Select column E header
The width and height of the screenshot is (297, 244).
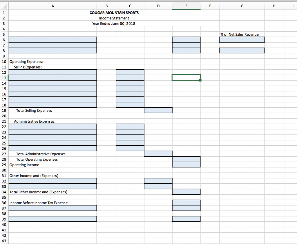(186, 6)
